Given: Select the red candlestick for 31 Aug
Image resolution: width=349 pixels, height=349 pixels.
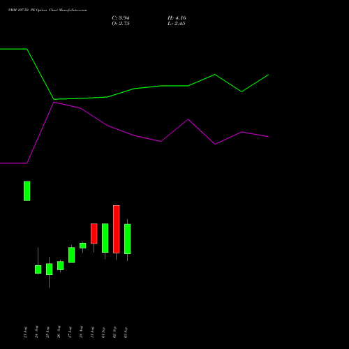Looking at the screenshot, I should [94, 234].
